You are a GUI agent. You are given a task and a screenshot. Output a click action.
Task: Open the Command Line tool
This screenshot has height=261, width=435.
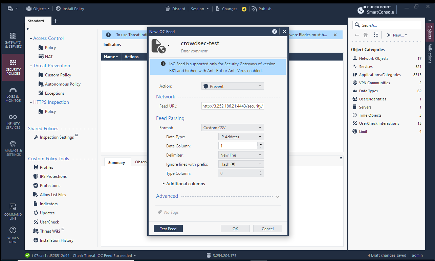click(13, 212)
